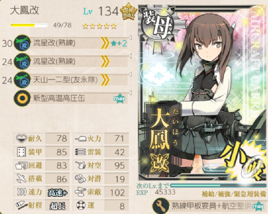Click the yellow HP bar showing 49/78

tap(29, 25)
